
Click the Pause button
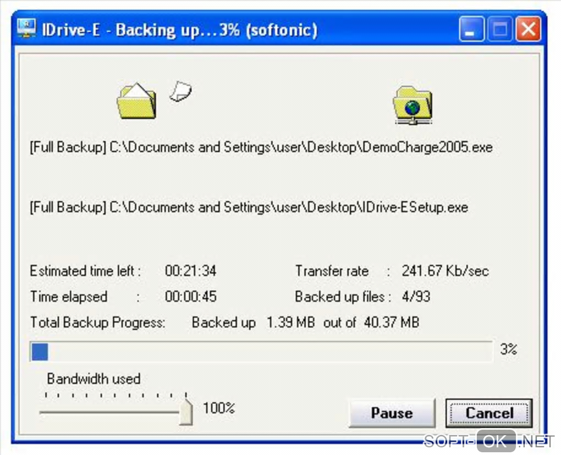pyautogui.click(x=392, y=413)
